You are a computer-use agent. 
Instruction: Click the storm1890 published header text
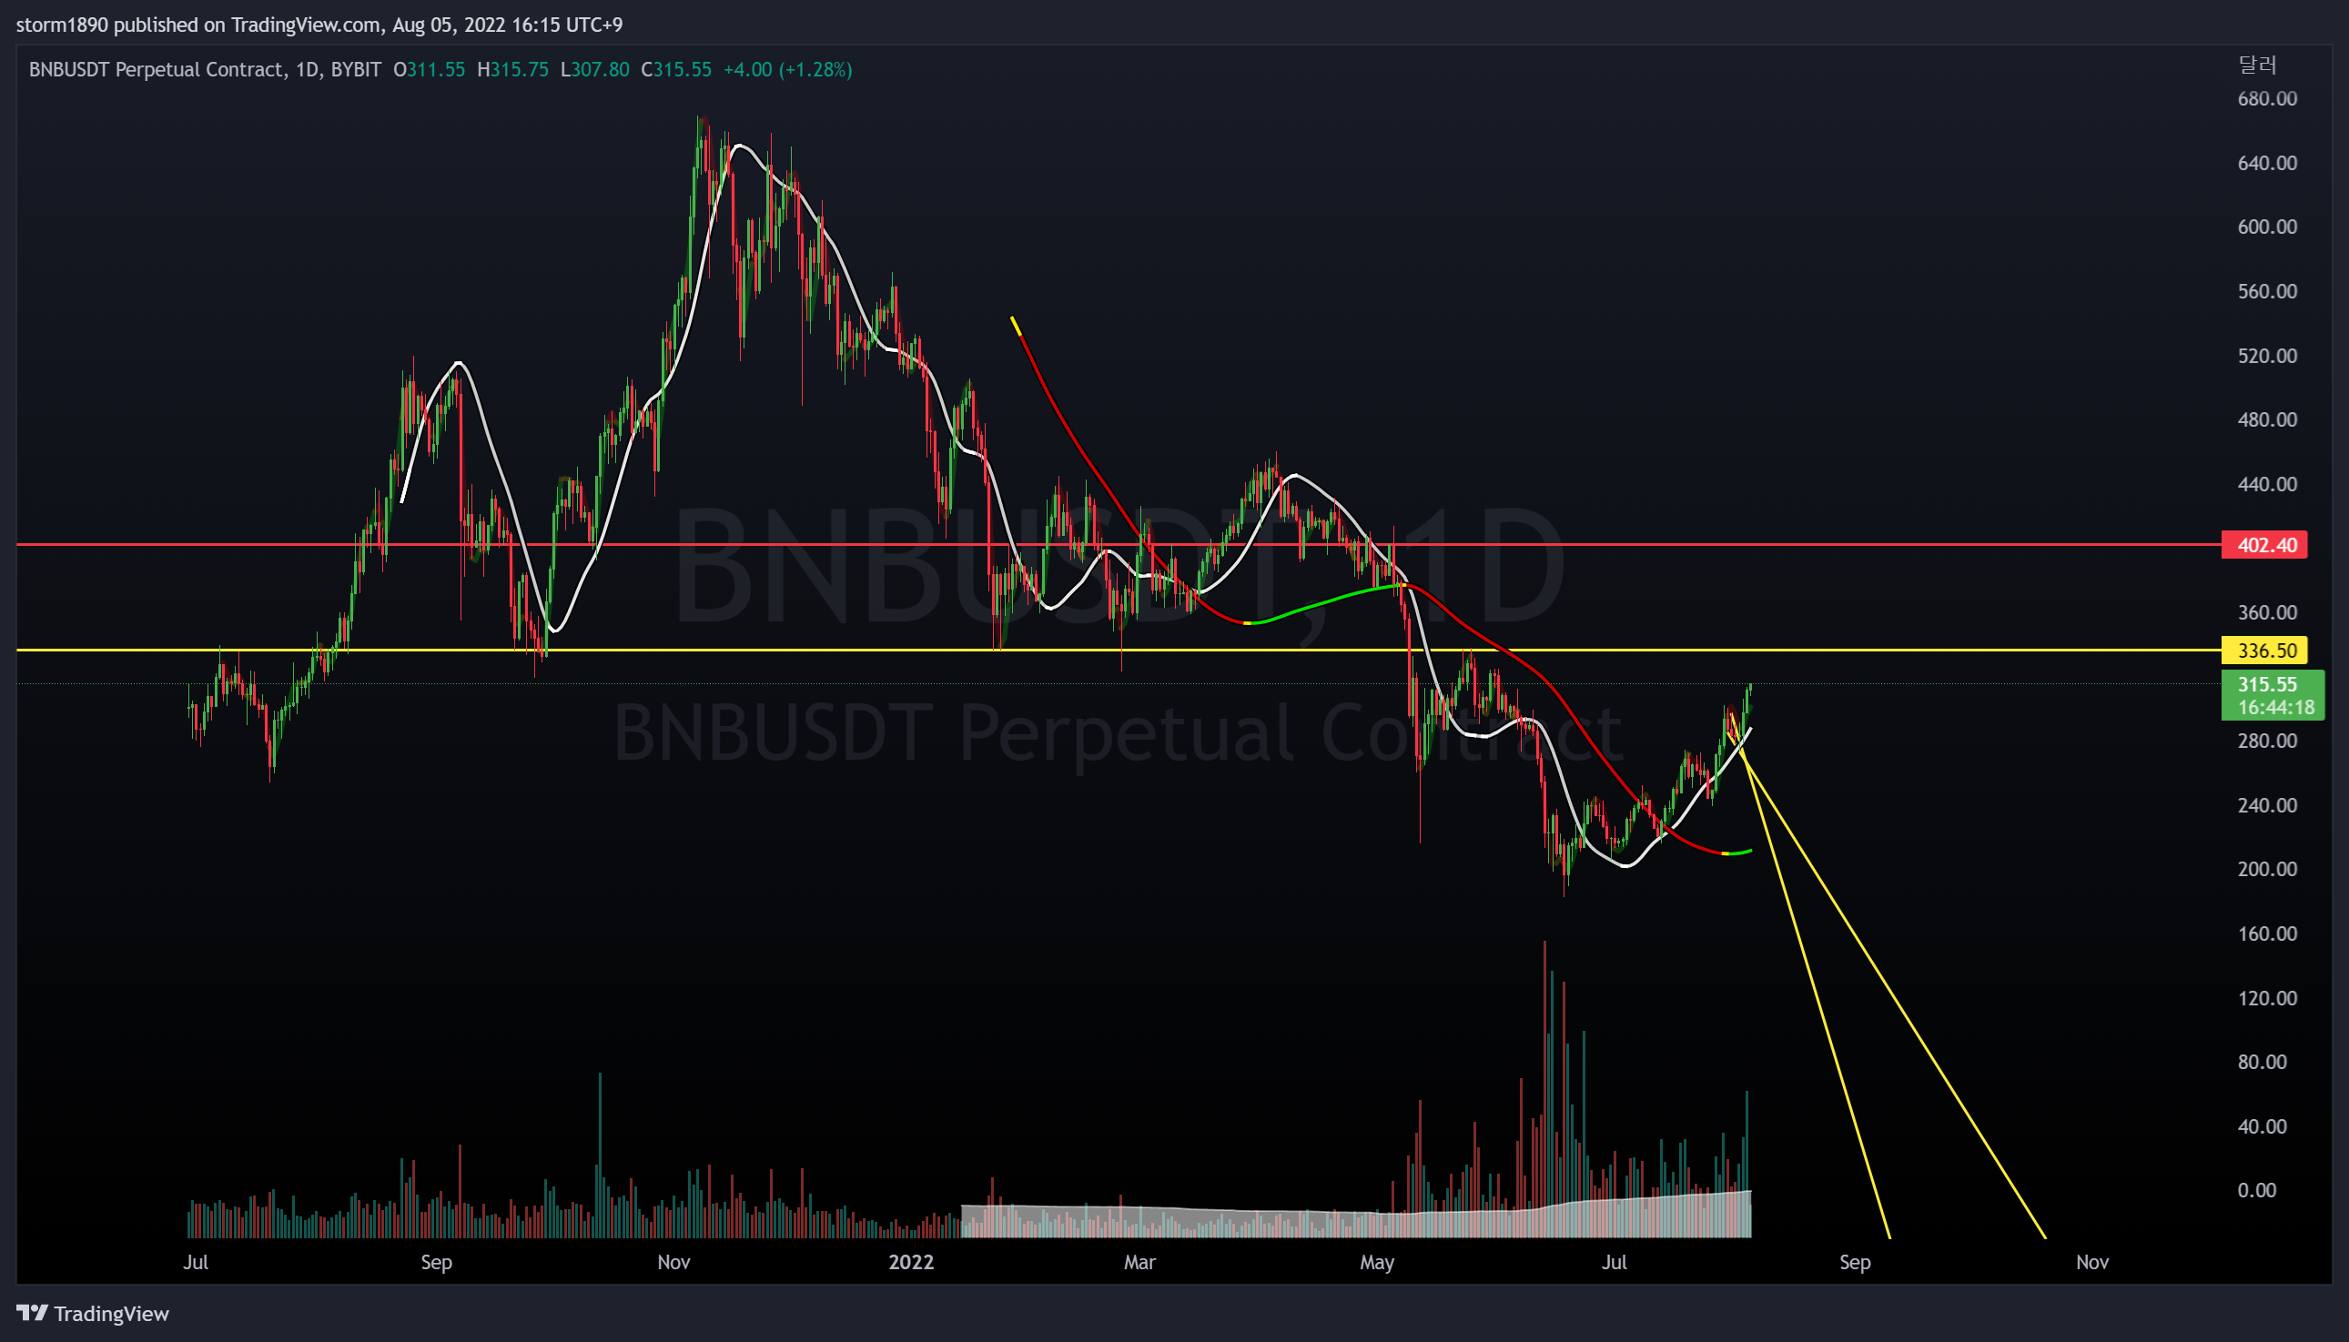pos(319,25)
